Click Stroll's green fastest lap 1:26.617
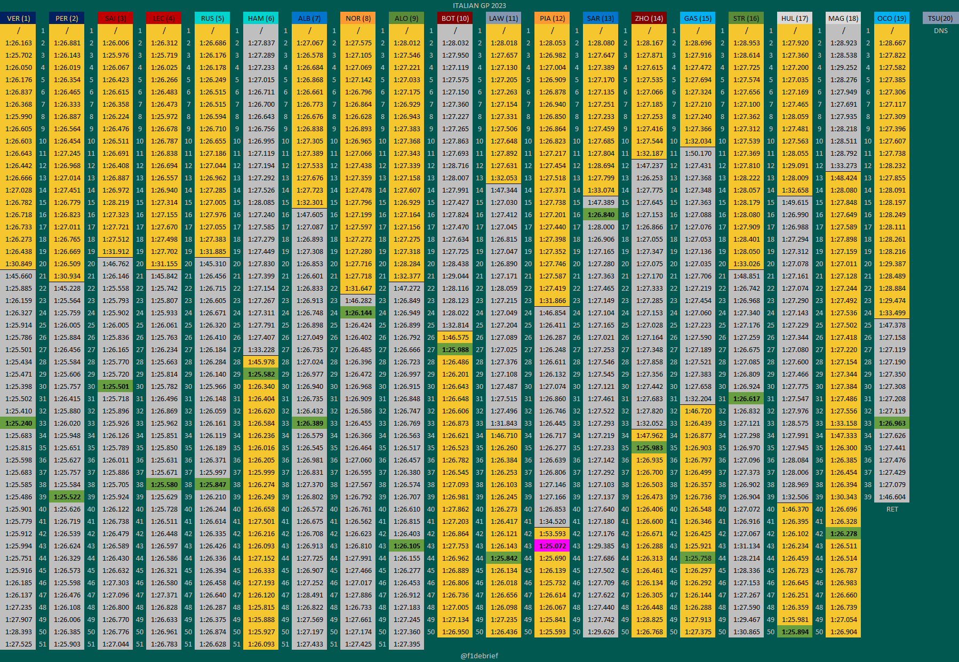The image size is (959, 662). tap(747, 398)
